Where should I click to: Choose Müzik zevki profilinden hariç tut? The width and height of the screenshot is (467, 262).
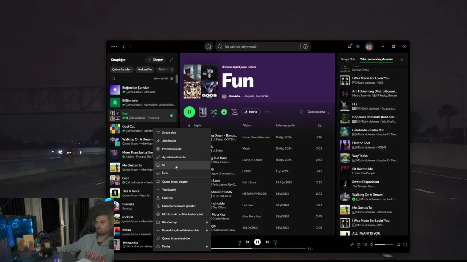point(182,214)
